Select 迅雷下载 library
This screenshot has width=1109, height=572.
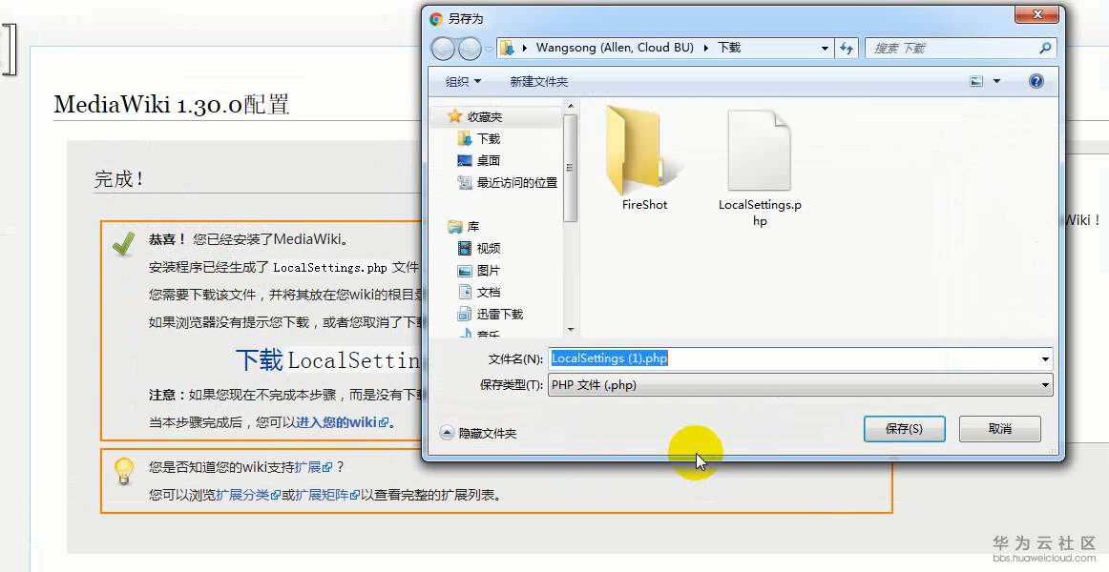click(499, 314)
